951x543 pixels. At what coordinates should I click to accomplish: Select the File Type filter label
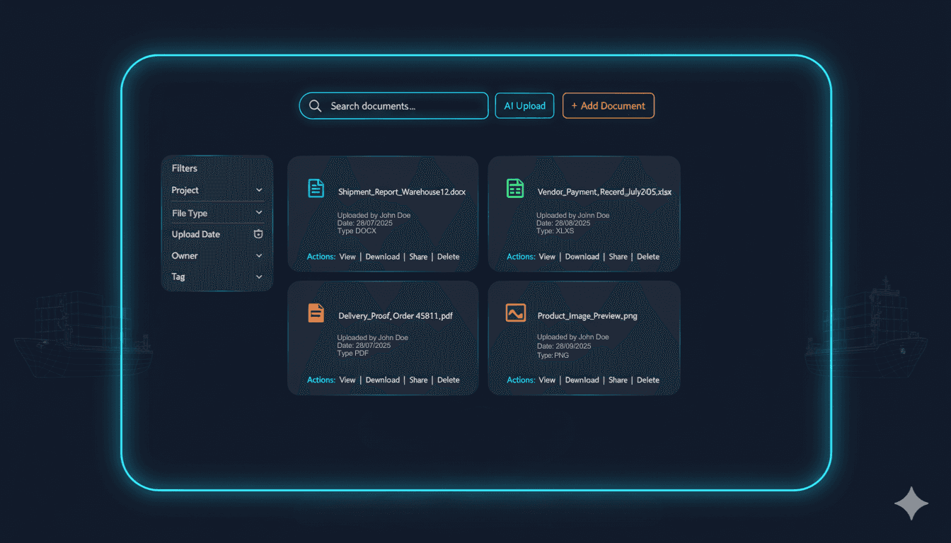[x=190, y=213]
